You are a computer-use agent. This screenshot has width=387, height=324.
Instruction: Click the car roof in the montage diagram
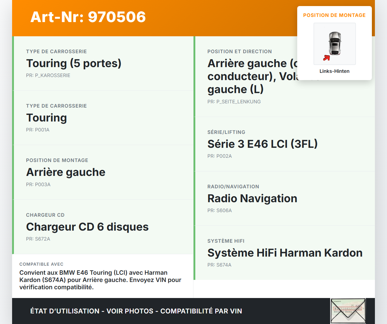335,45
